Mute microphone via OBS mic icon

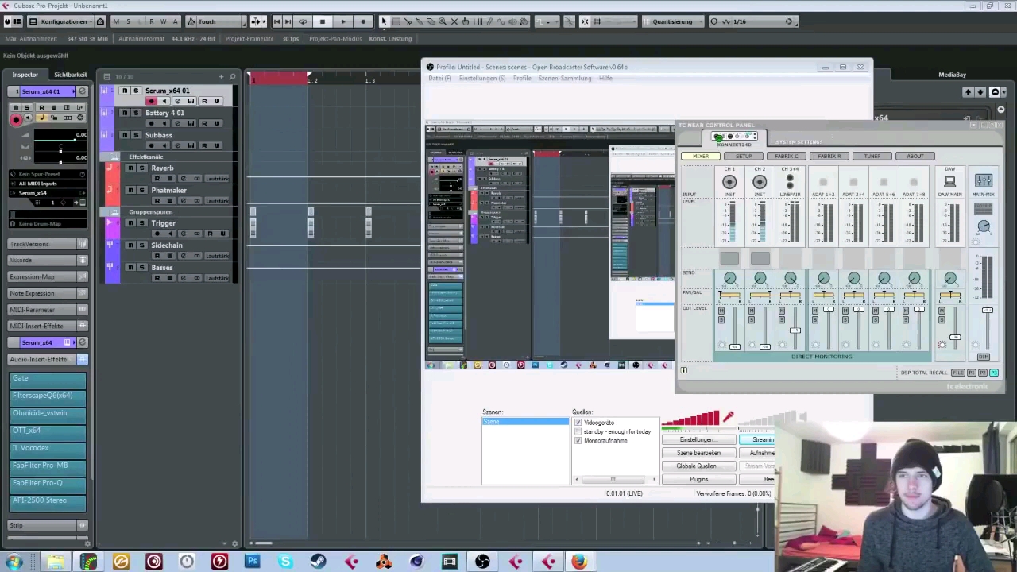(728, 417)
